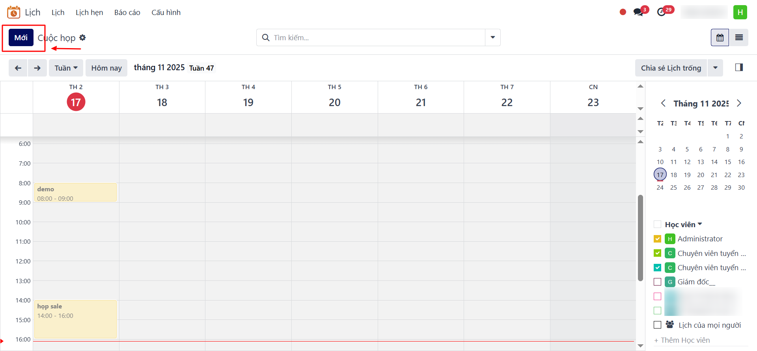The width and height of the screenshot is (757, 351).
Task: Open the Tuần view dropdown
Action: point(66,68)
